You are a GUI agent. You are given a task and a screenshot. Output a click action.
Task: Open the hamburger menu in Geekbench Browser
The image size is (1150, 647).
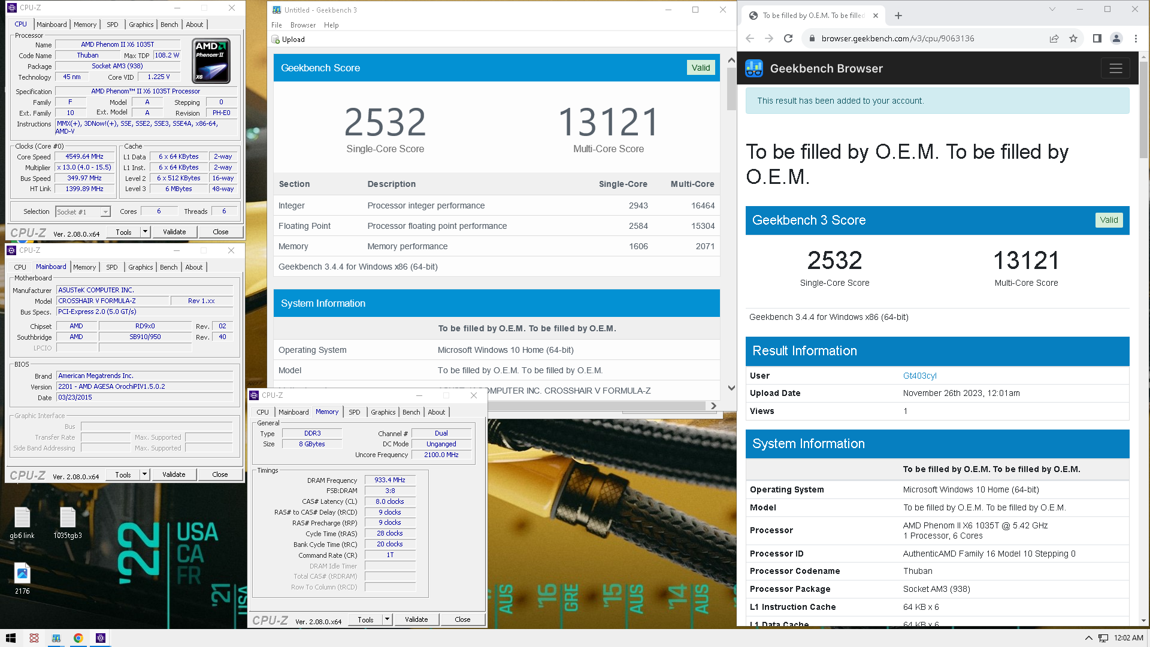[1115, 68]
